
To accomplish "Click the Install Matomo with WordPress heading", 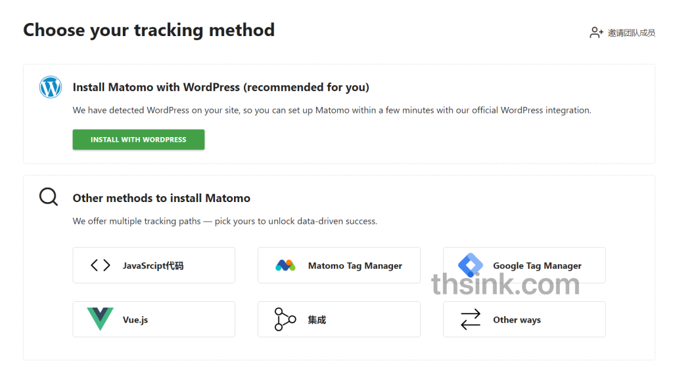I will coord(221,87).
